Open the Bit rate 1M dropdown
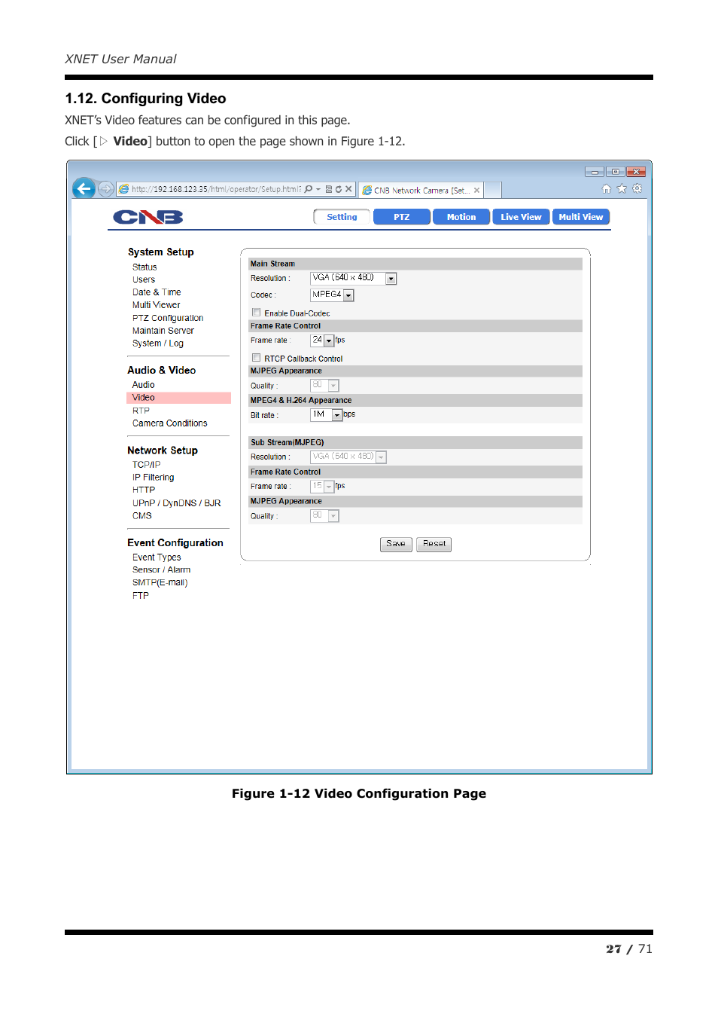The height and width of the screenshot is (1017, 718). [327, 415]
